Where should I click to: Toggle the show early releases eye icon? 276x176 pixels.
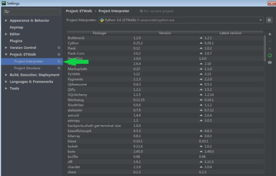270,62
